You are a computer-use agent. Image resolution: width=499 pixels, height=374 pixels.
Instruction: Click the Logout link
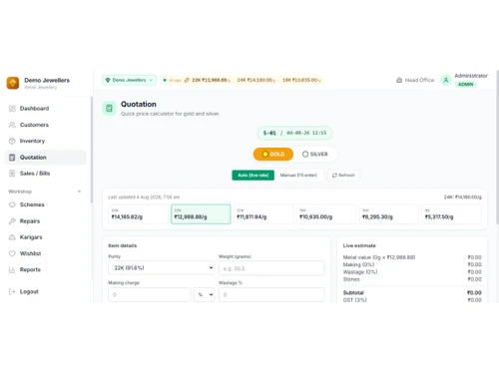[29, 291]
